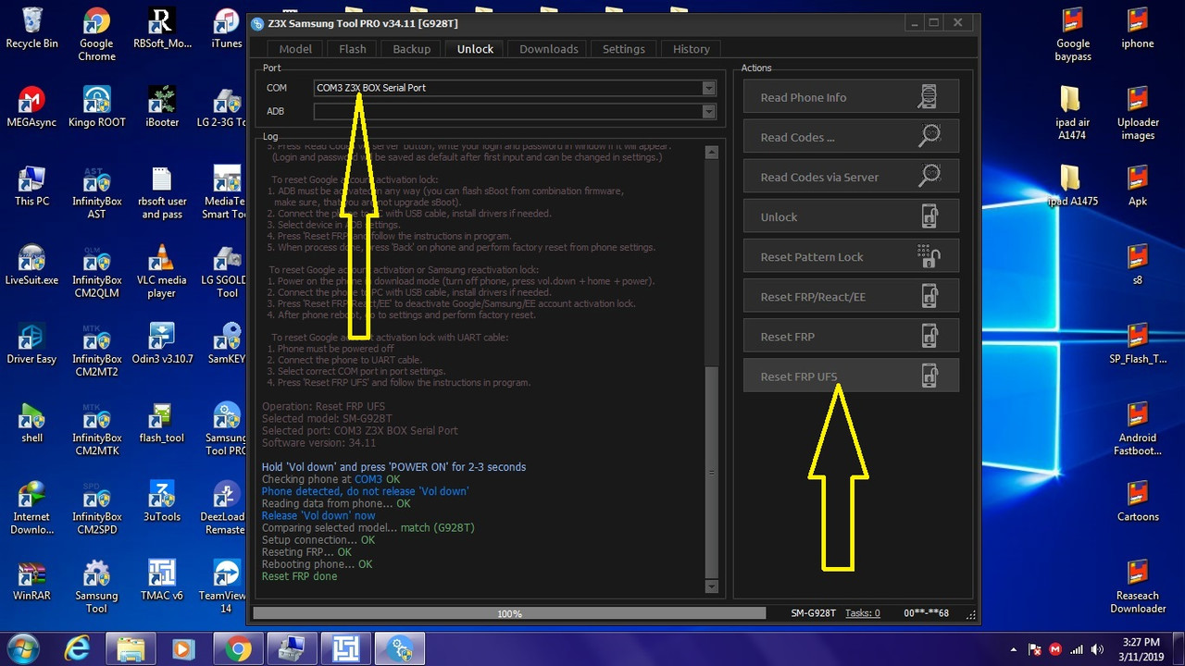Select the WinRAR desktop icon
The height and width of the screenshot is (666, 1185).
[31, 580]
